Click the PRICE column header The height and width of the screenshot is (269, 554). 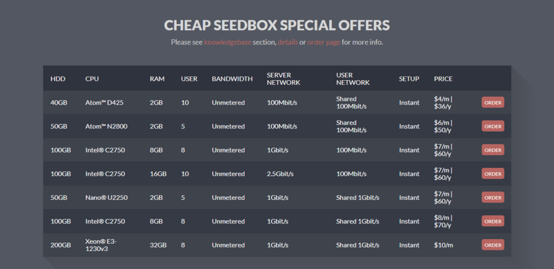pyautogui.click(x=443, y=79)
